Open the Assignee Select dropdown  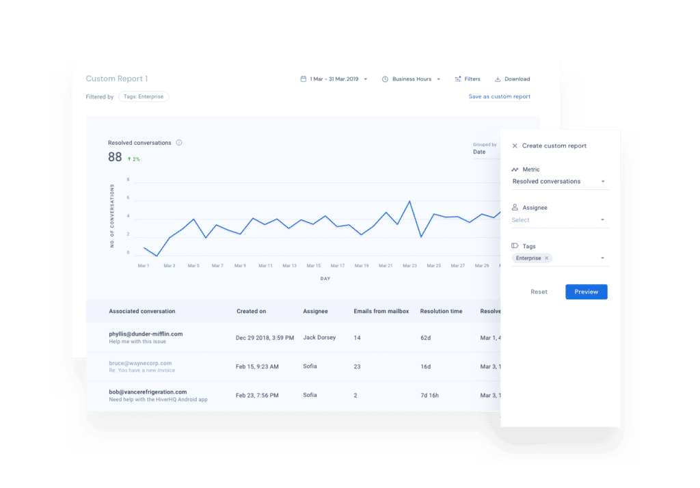tap(560, 219)
